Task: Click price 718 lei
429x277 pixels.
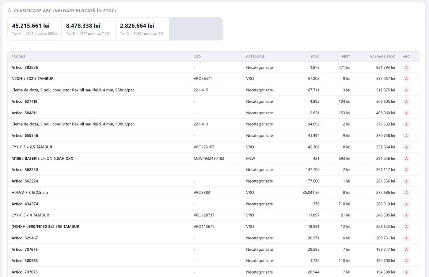Action: 344,204
